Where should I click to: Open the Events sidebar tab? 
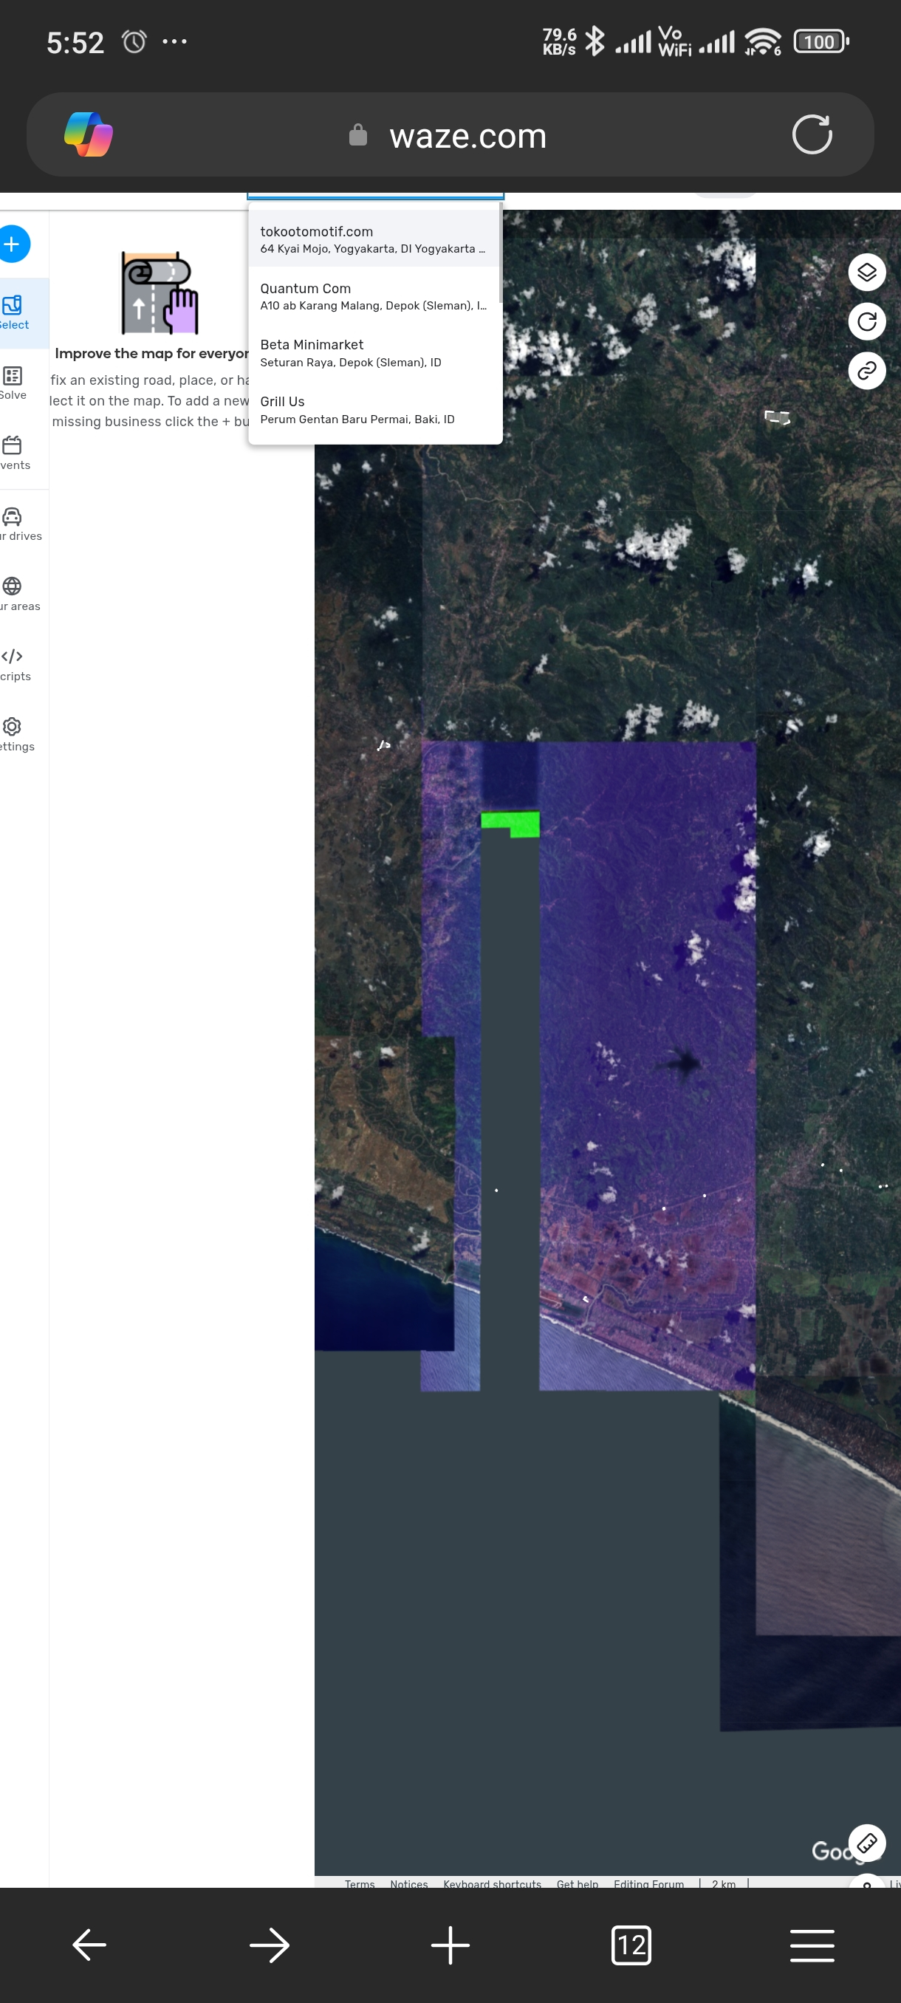pyautogui.click(x=14, y=453)
